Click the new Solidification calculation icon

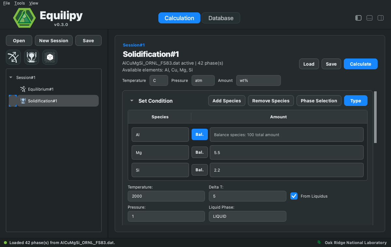[x=32, y=57]
